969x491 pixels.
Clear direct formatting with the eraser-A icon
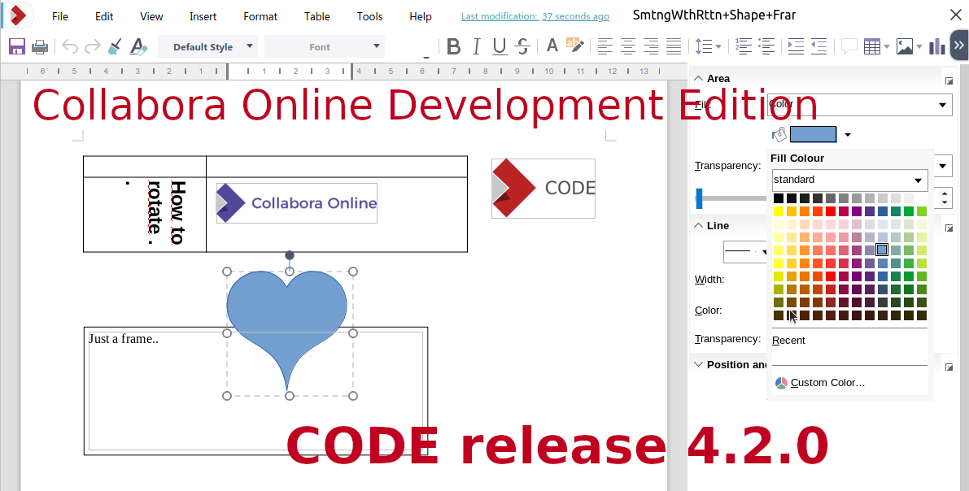pos(138,46)
